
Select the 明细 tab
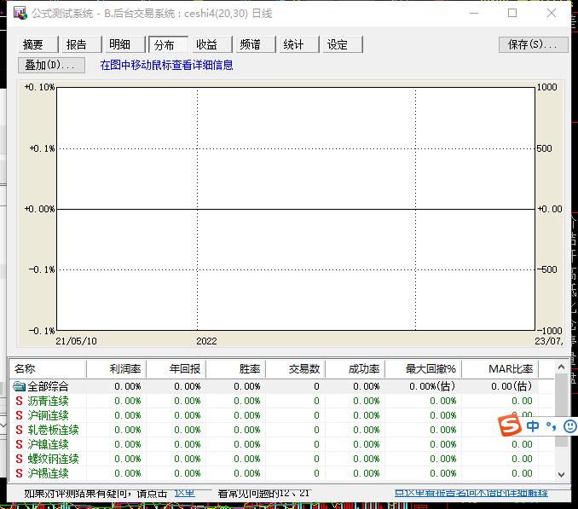click(125, 44)
